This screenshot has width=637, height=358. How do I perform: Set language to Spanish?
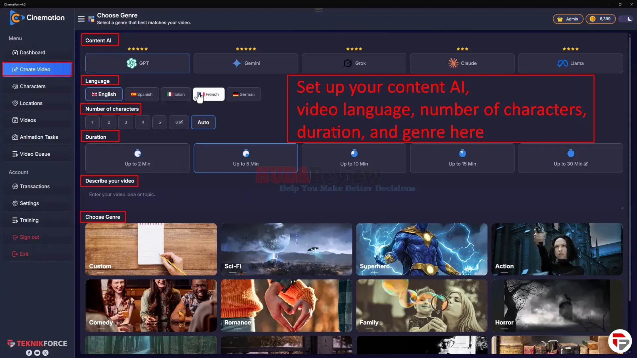point(141,94)
